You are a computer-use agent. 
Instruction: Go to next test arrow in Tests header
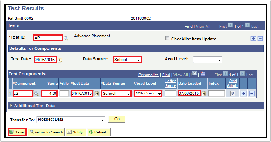[247, 25]
